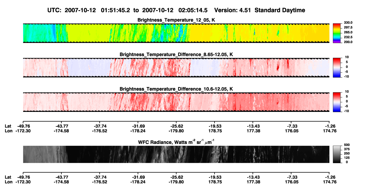Image resolution: width=366 pixels, height=188 pixels.
Task: Click the 'Brightness_Temperature_12_05, K' panel title
Action: (x=176, y=20)
